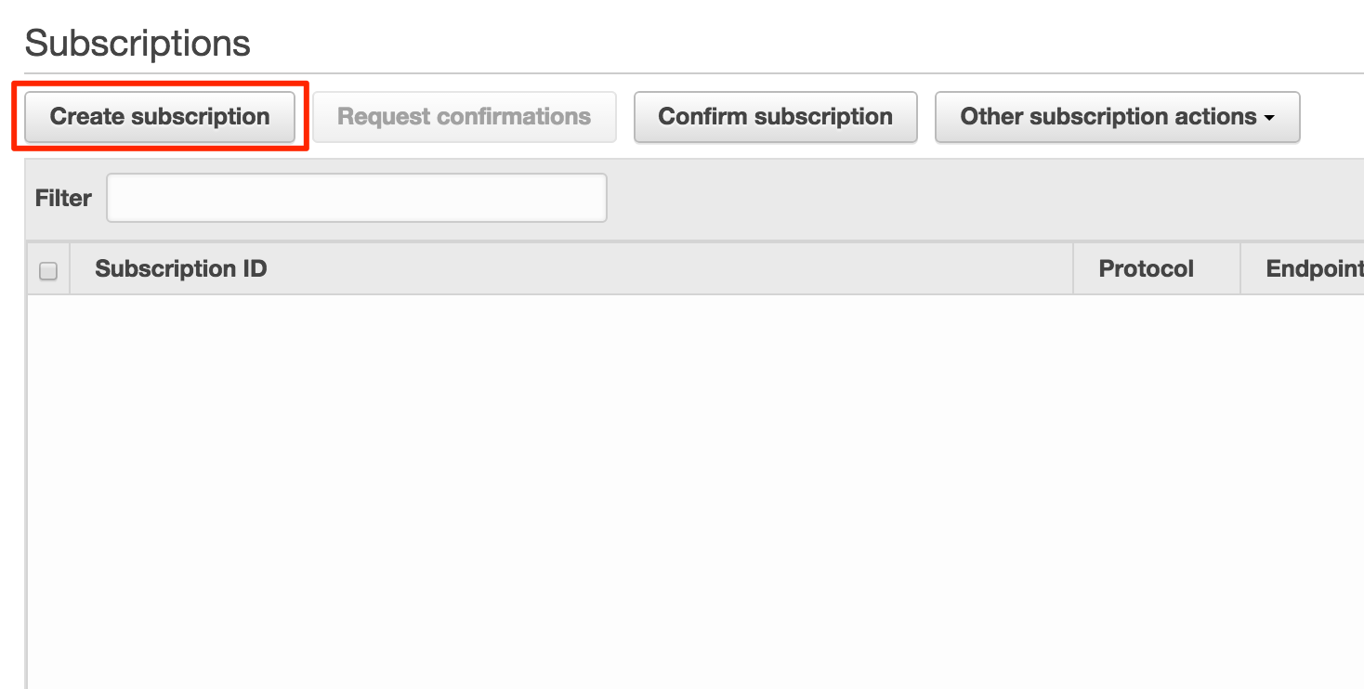Viewport: 1364px width, 689px height.
Task: Choose Confirm subscription from the toolbar
Action: tap(775, 116)
